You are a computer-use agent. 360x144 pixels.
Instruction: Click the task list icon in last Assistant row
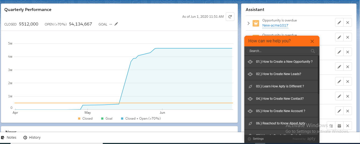[331, 125]
